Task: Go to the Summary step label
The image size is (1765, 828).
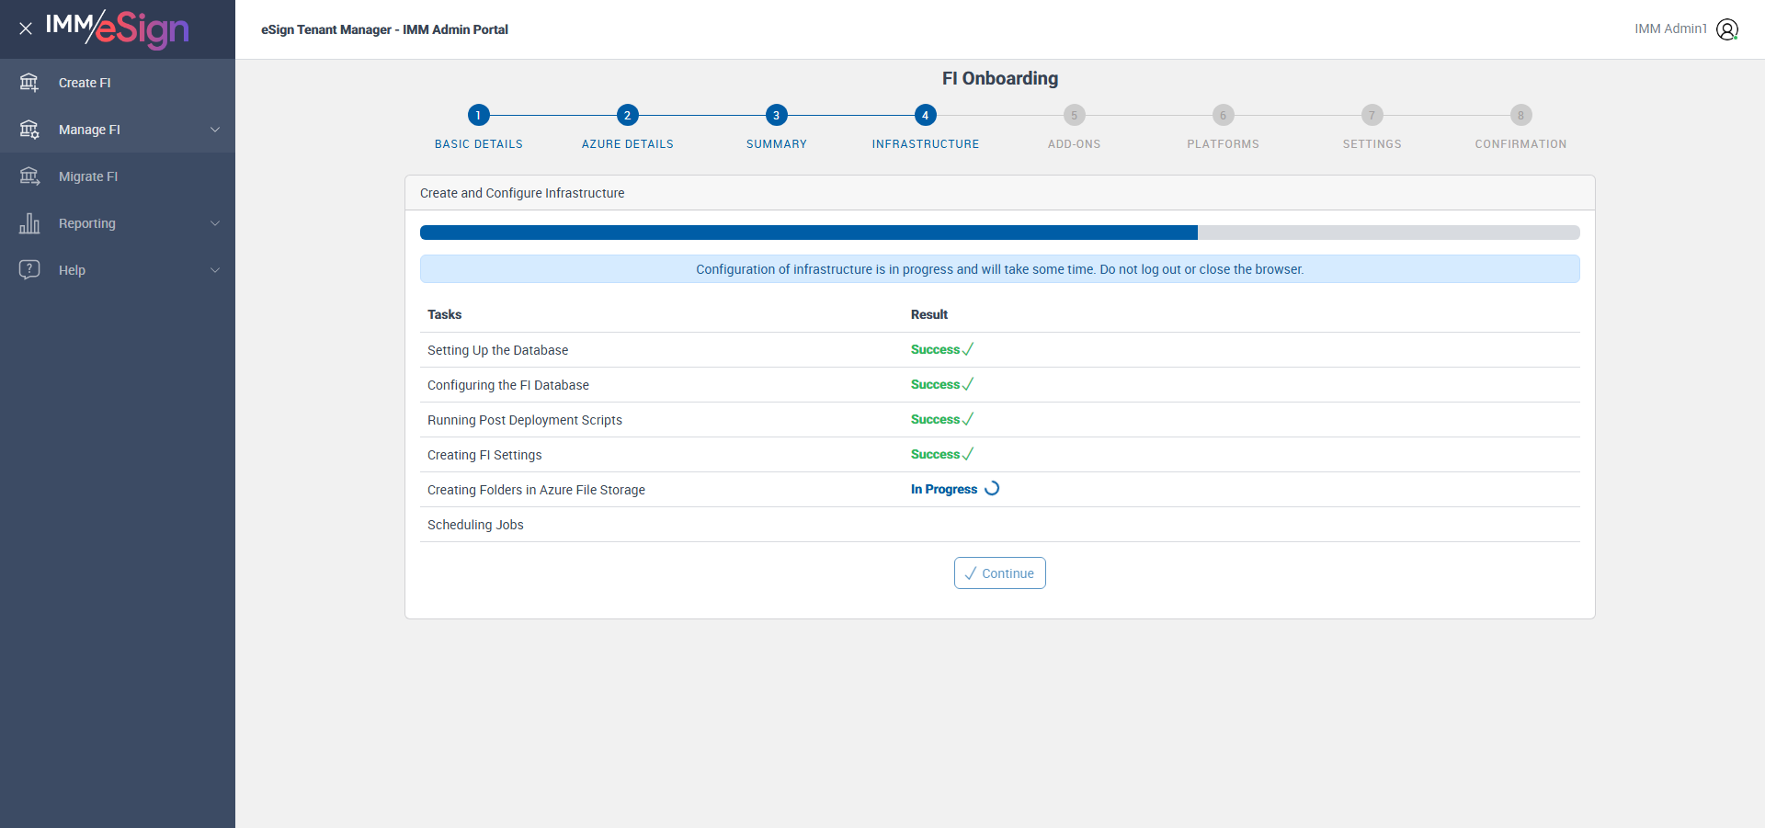Action: coord(777,144)
